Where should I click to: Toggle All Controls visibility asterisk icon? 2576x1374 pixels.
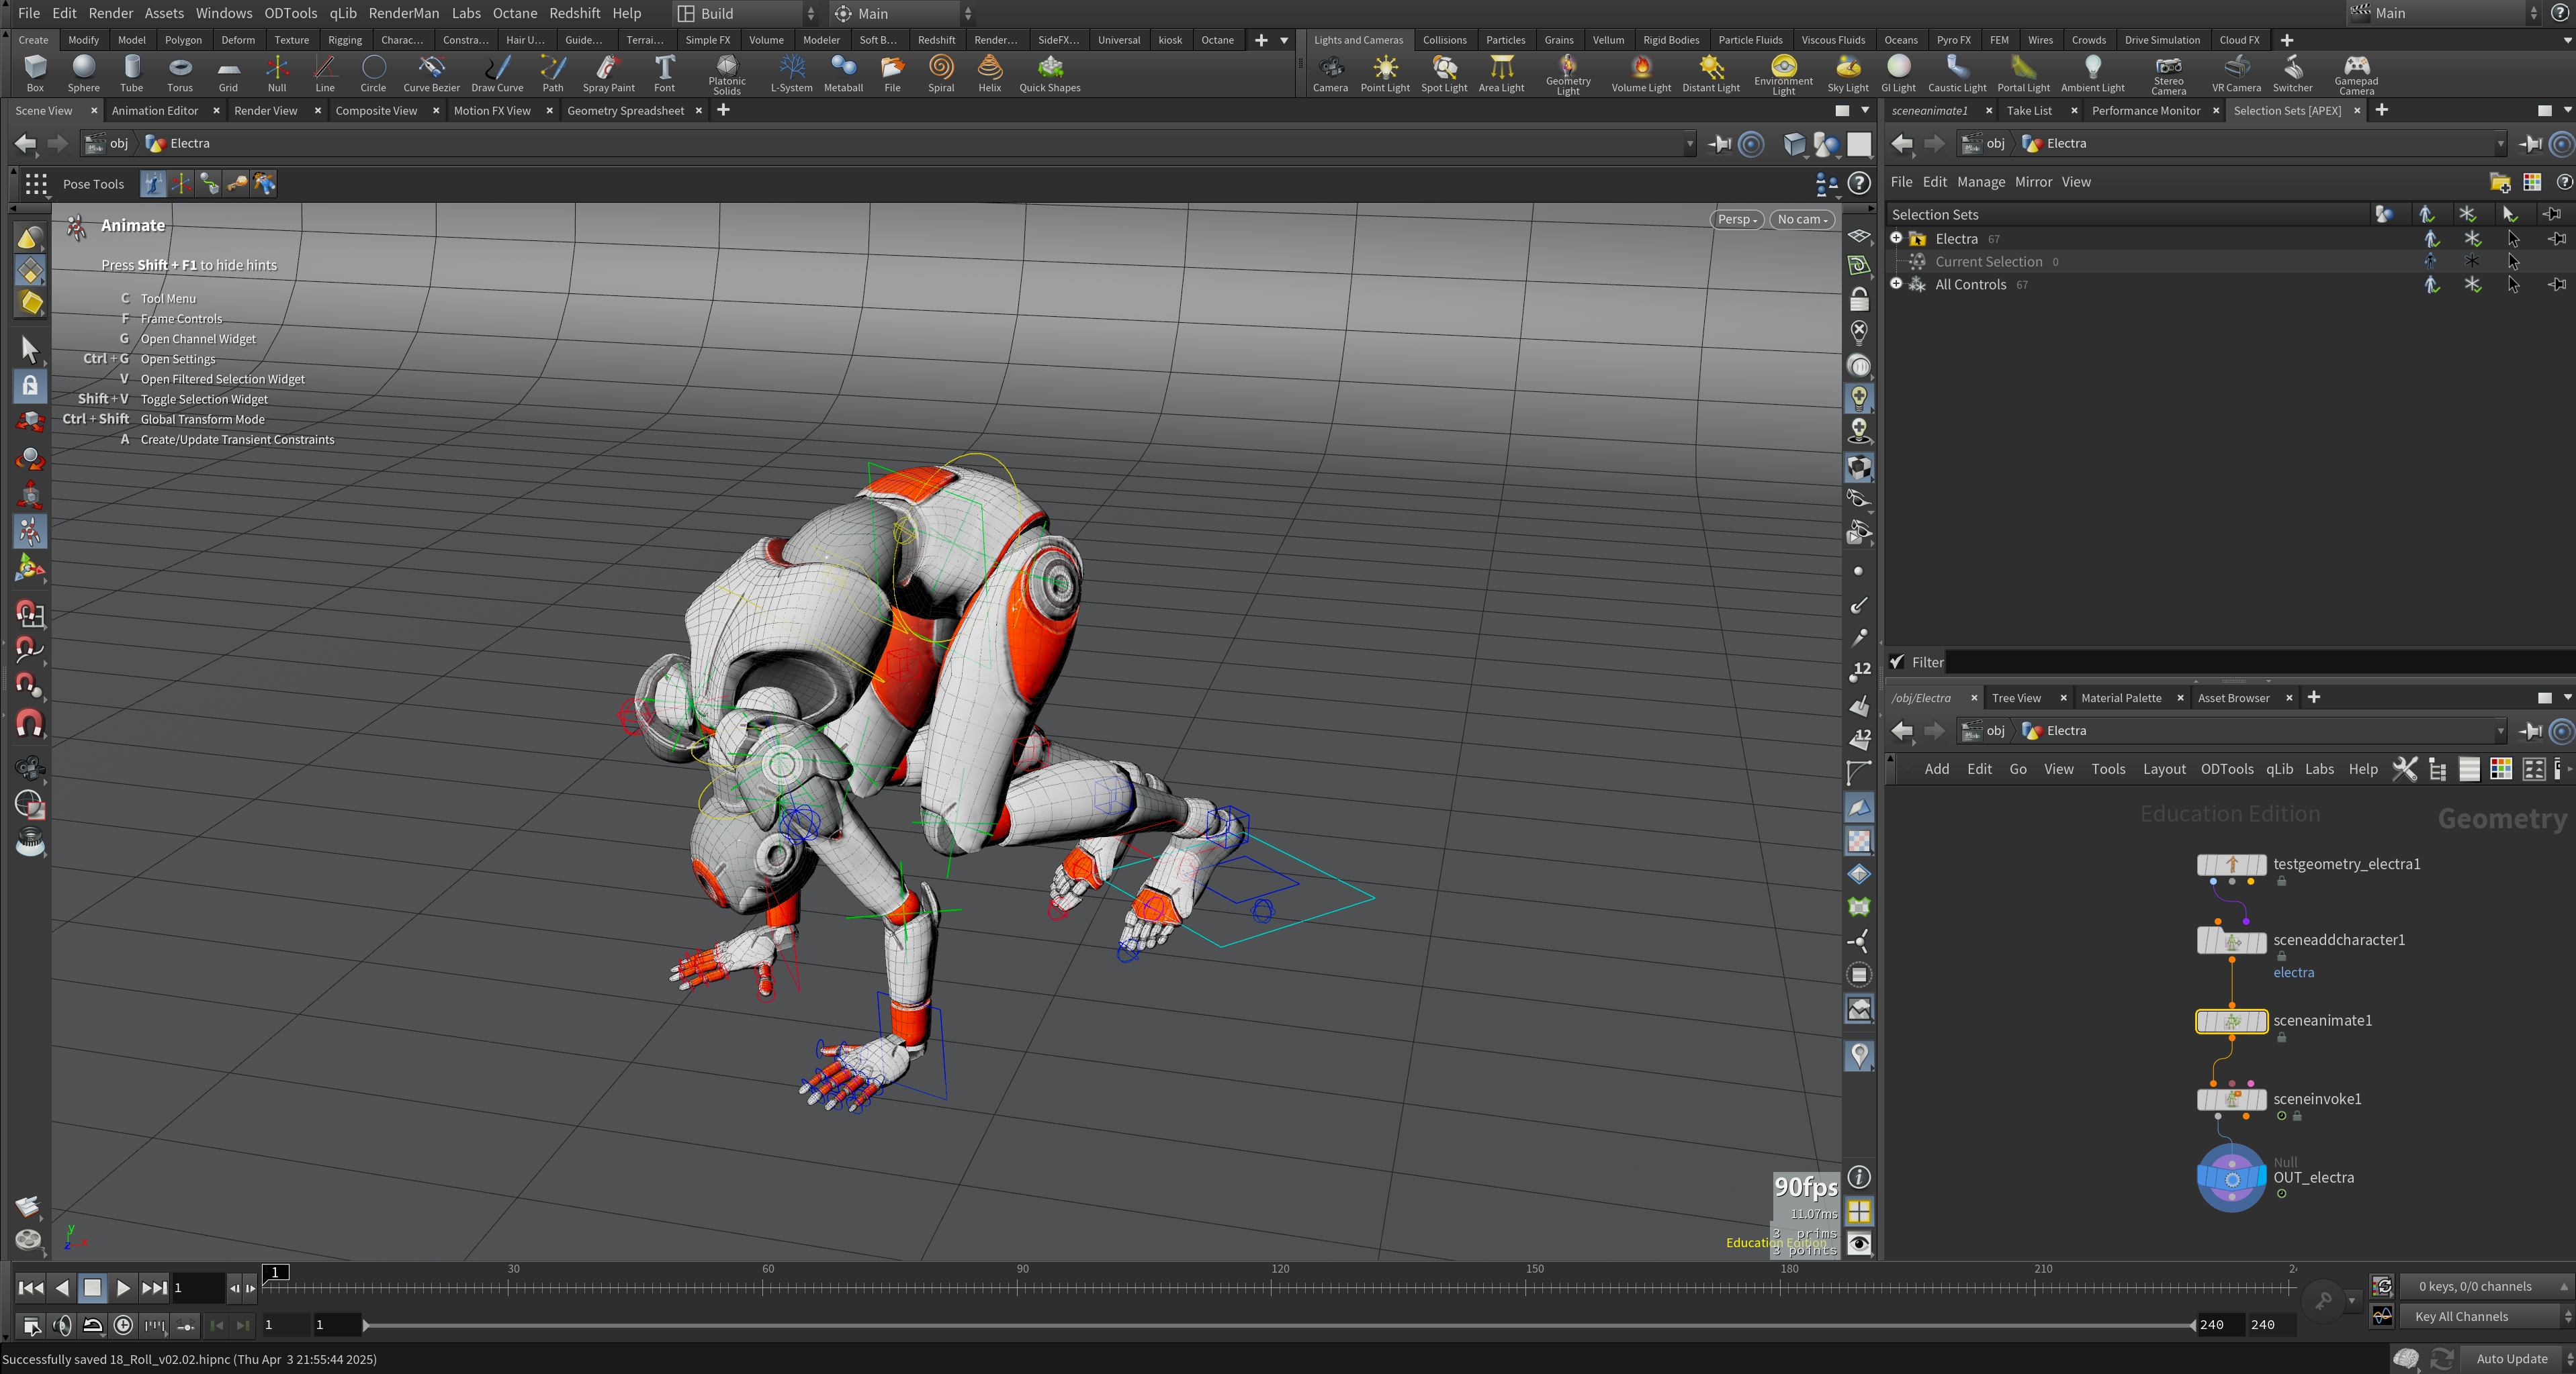(x=2472, y=285)
